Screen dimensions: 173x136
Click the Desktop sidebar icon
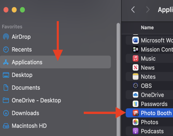[x=6, y=75]
